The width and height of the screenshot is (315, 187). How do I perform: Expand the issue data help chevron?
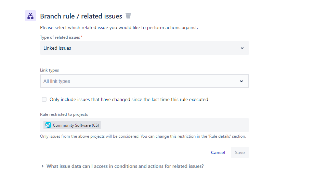42,166
